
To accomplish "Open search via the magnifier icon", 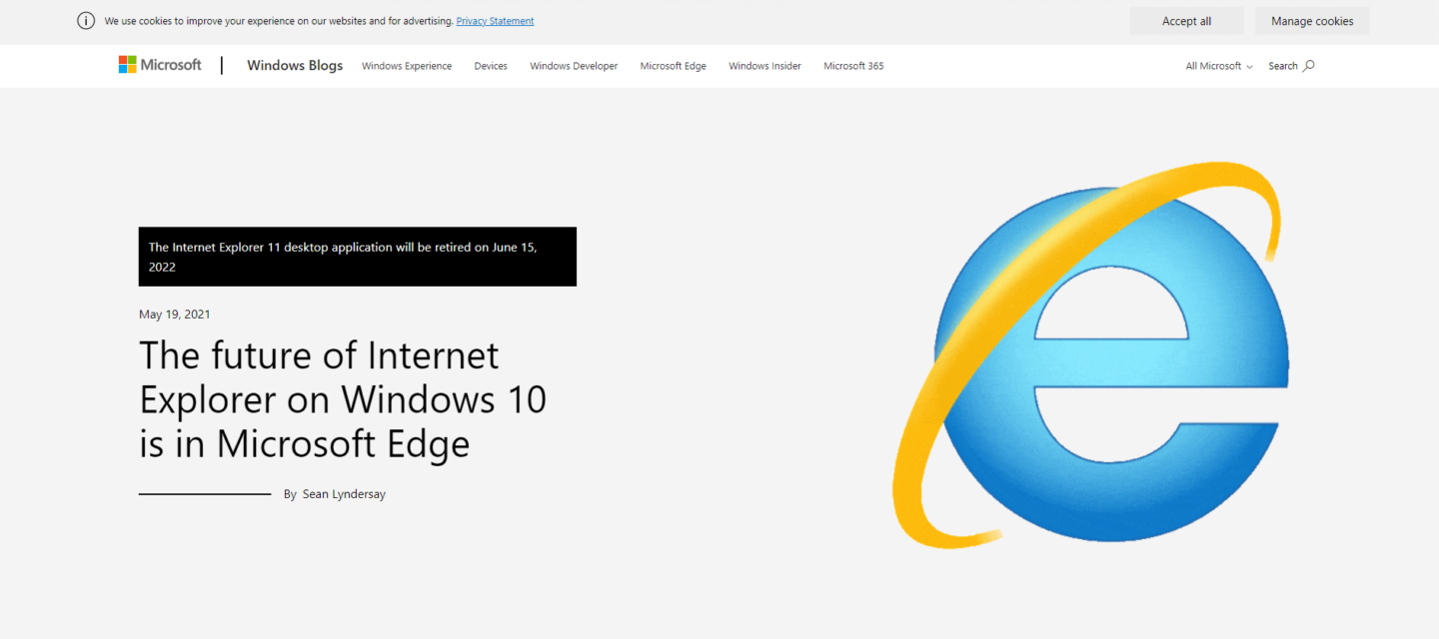I will coord(1309,66).
